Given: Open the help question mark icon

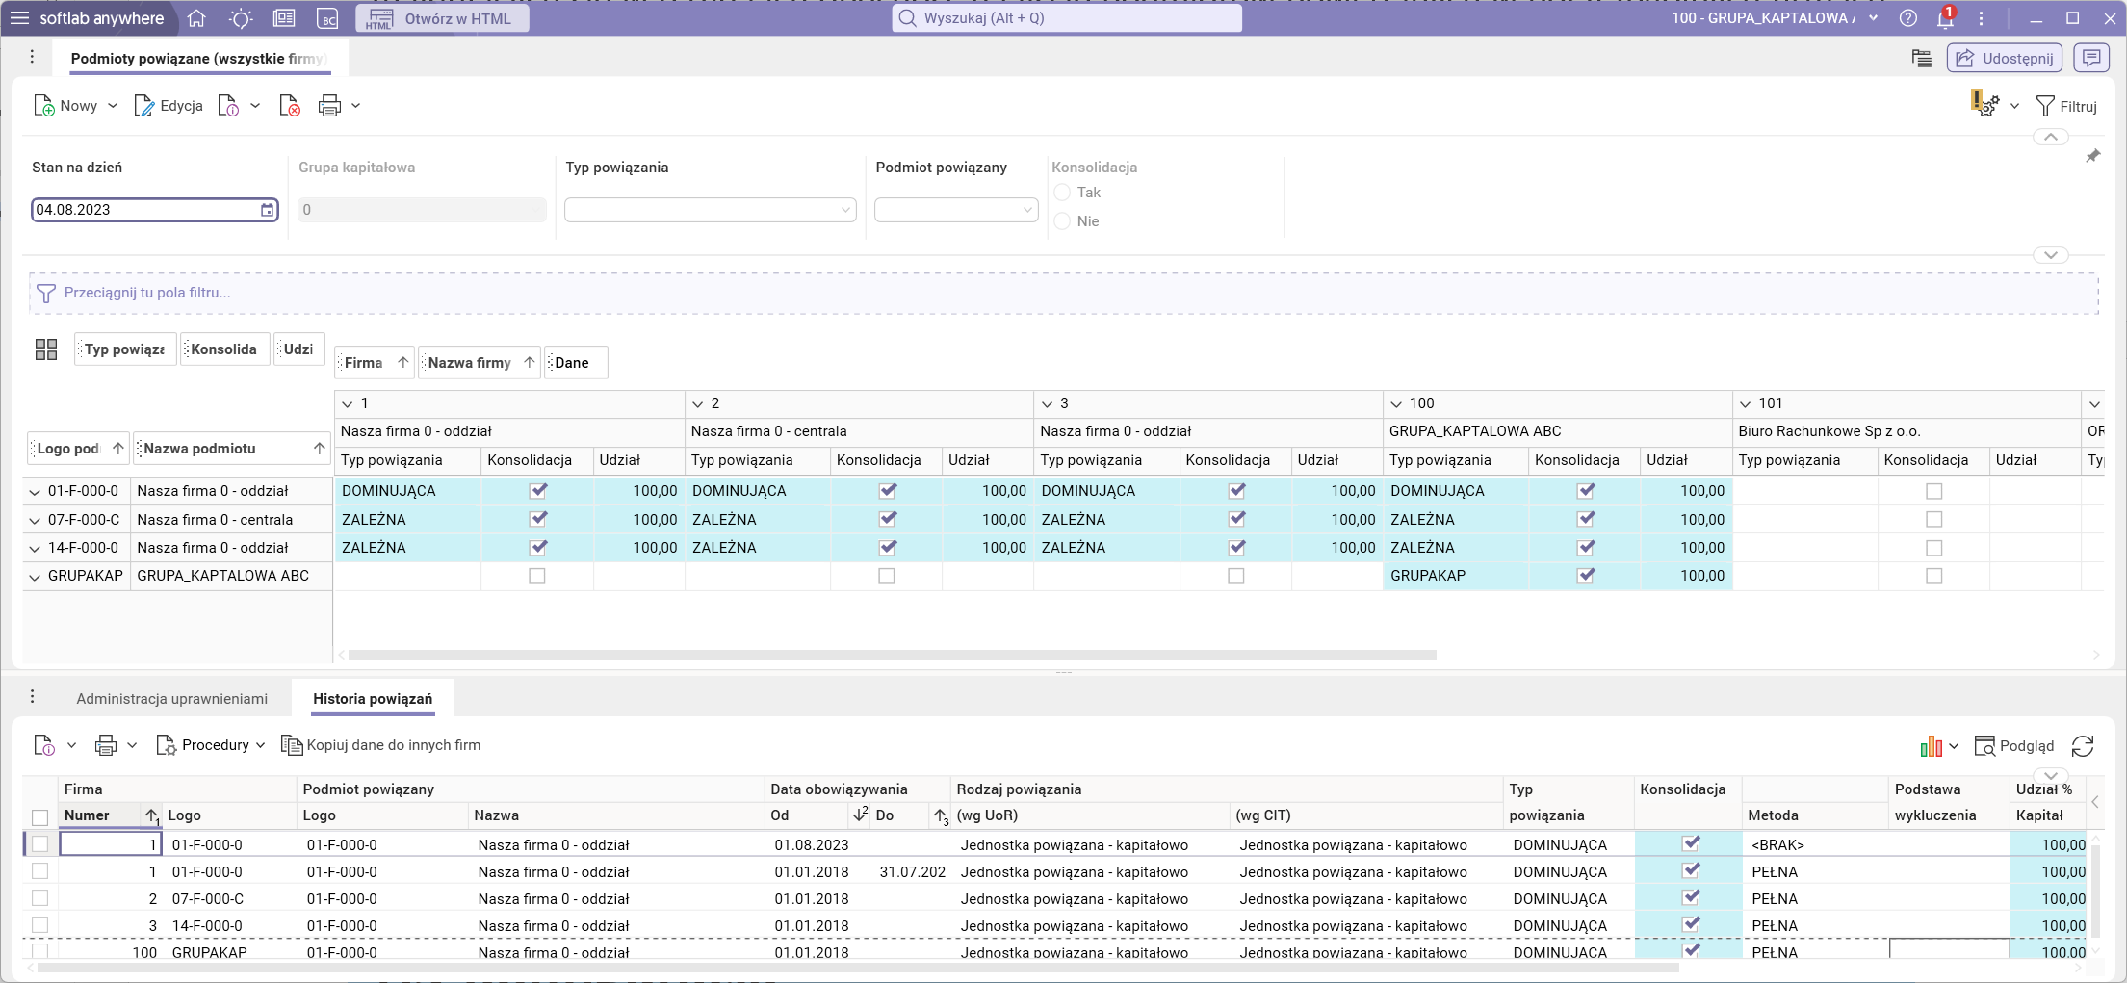Looking at the screenshot, I should coord(1907,18).
